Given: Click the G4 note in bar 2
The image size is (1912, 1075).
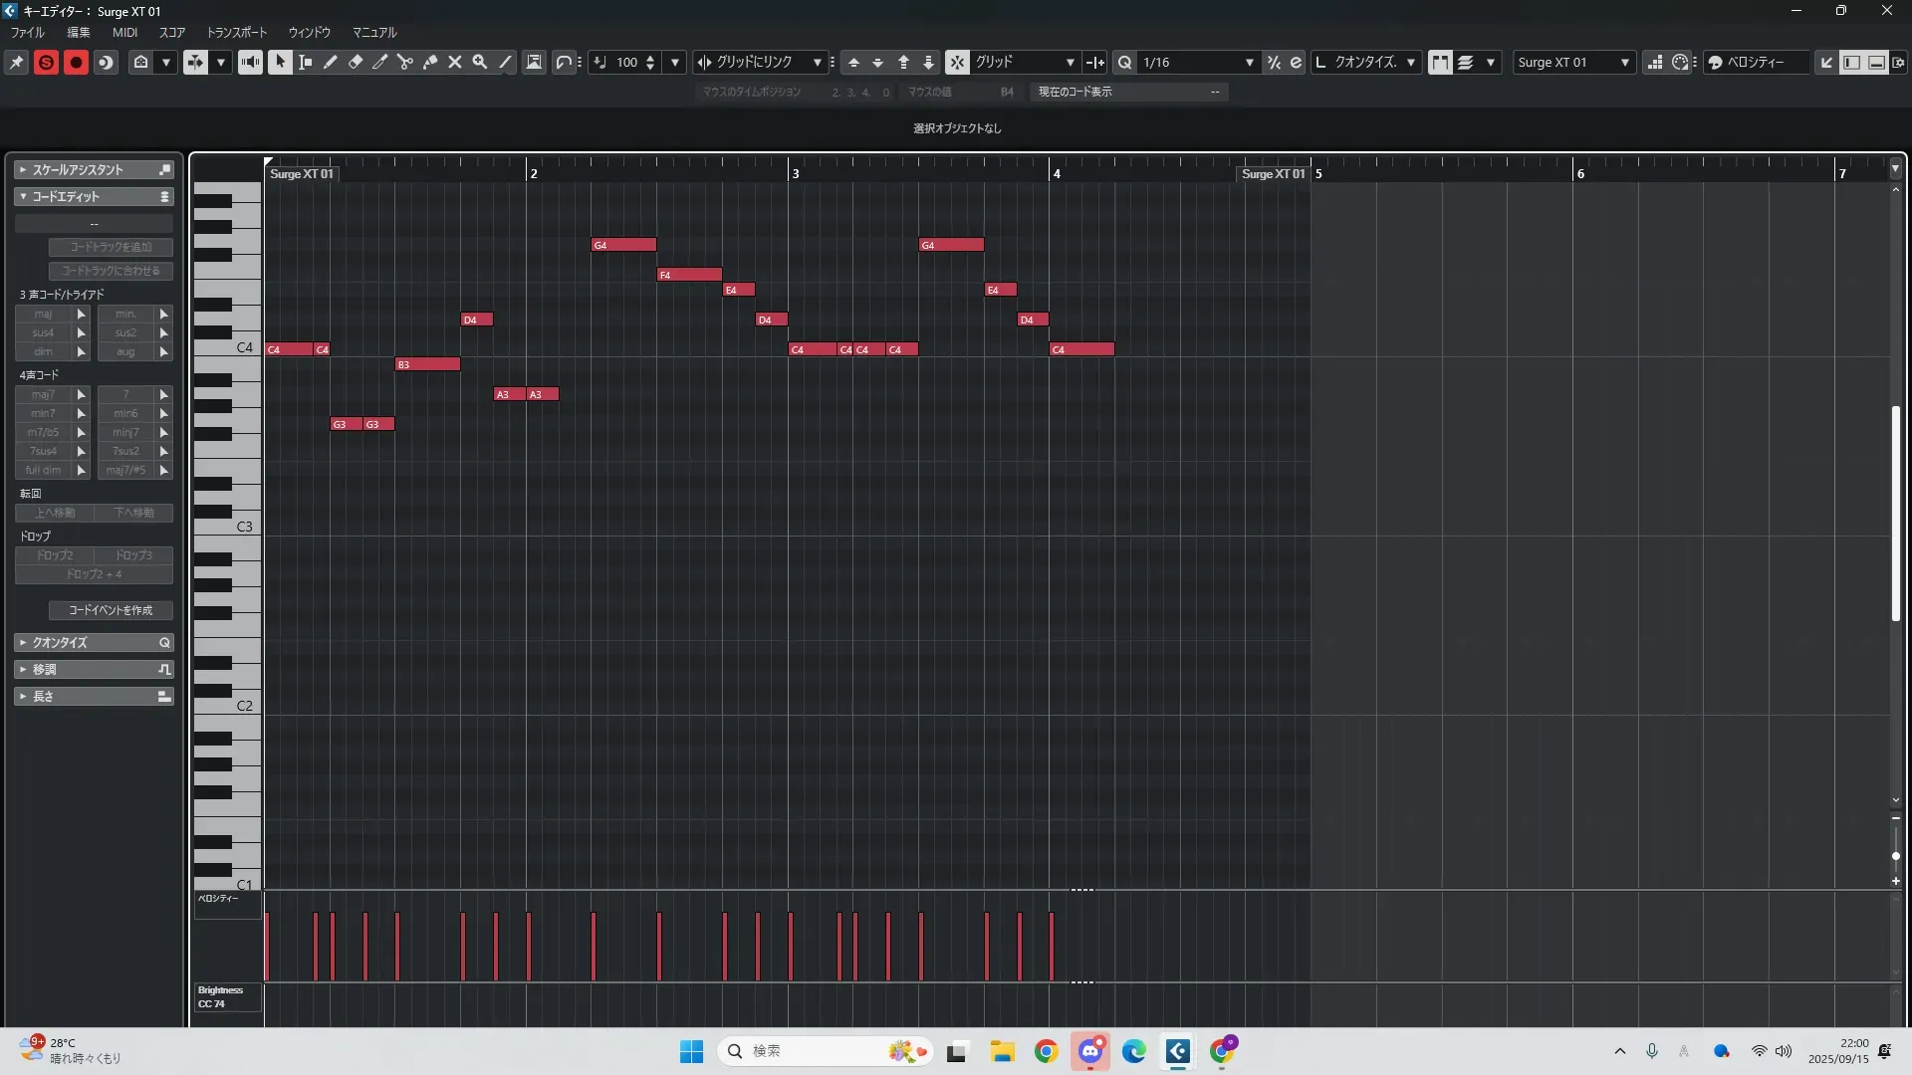Looking at the screenshot, I should click(x=623, y=245).
